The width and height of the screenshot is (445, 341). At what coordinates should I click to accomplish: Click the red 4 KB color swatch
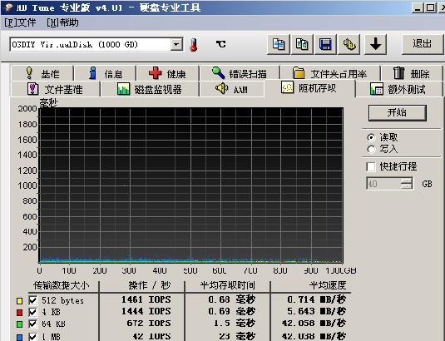coord(19,313)
